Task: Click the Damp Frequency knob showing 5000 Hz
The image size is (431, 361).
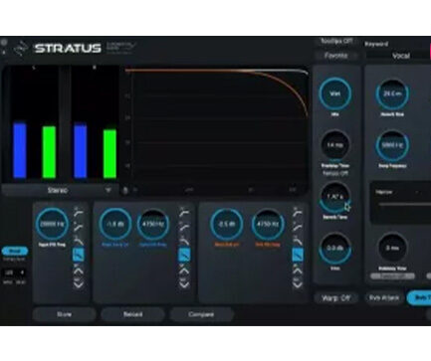Action: point(392,145)
